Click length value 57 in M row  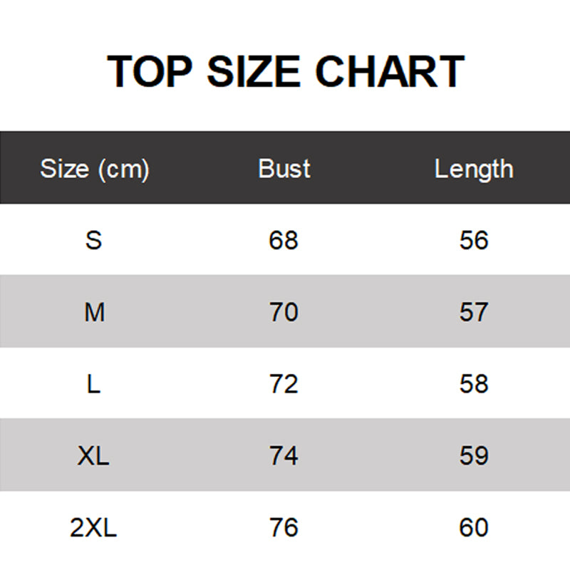[473, 312]
